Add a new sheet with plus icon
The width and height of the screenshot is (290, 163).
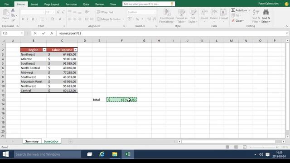[70, 142]
